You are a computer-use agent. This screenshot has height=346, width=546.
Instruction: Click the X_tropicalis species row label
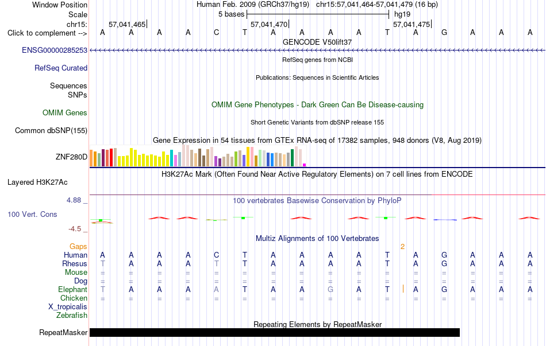(x=68, y=307)
